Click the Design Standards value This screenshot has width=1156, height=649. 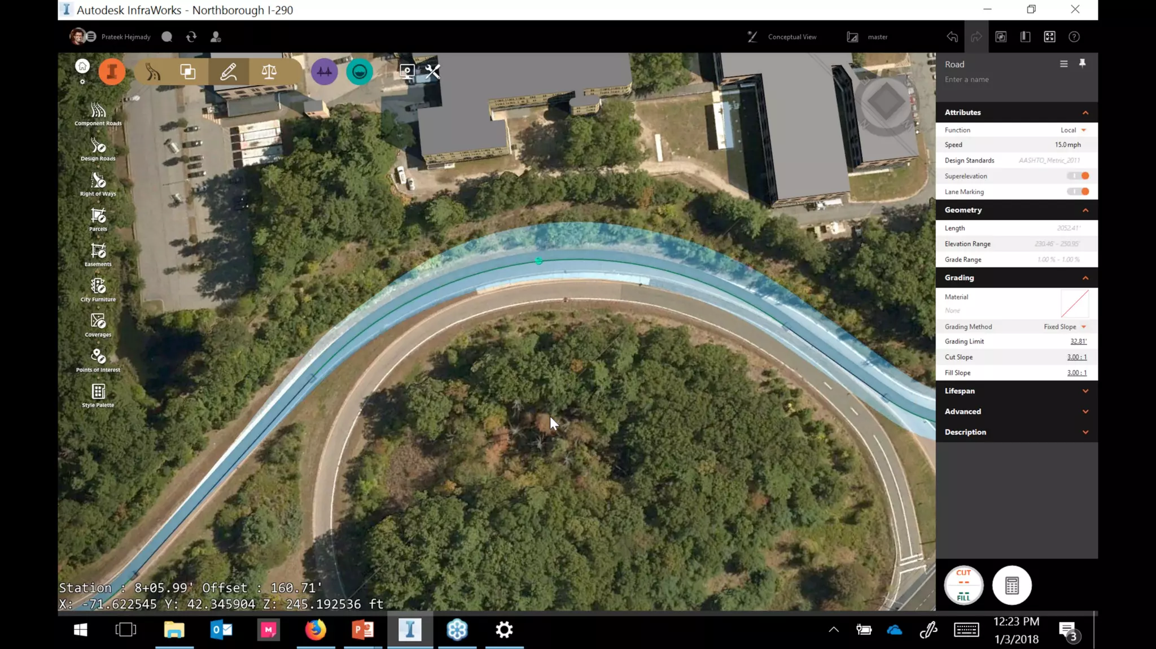[x=1049, y=161]
